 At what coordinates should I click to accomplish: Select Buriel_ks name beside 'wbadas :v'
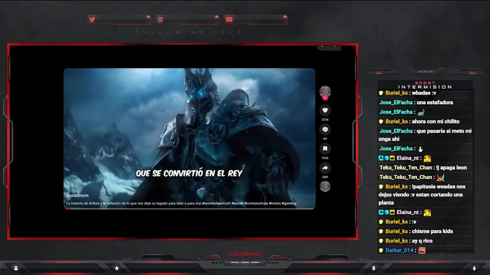tap(397, 93)
